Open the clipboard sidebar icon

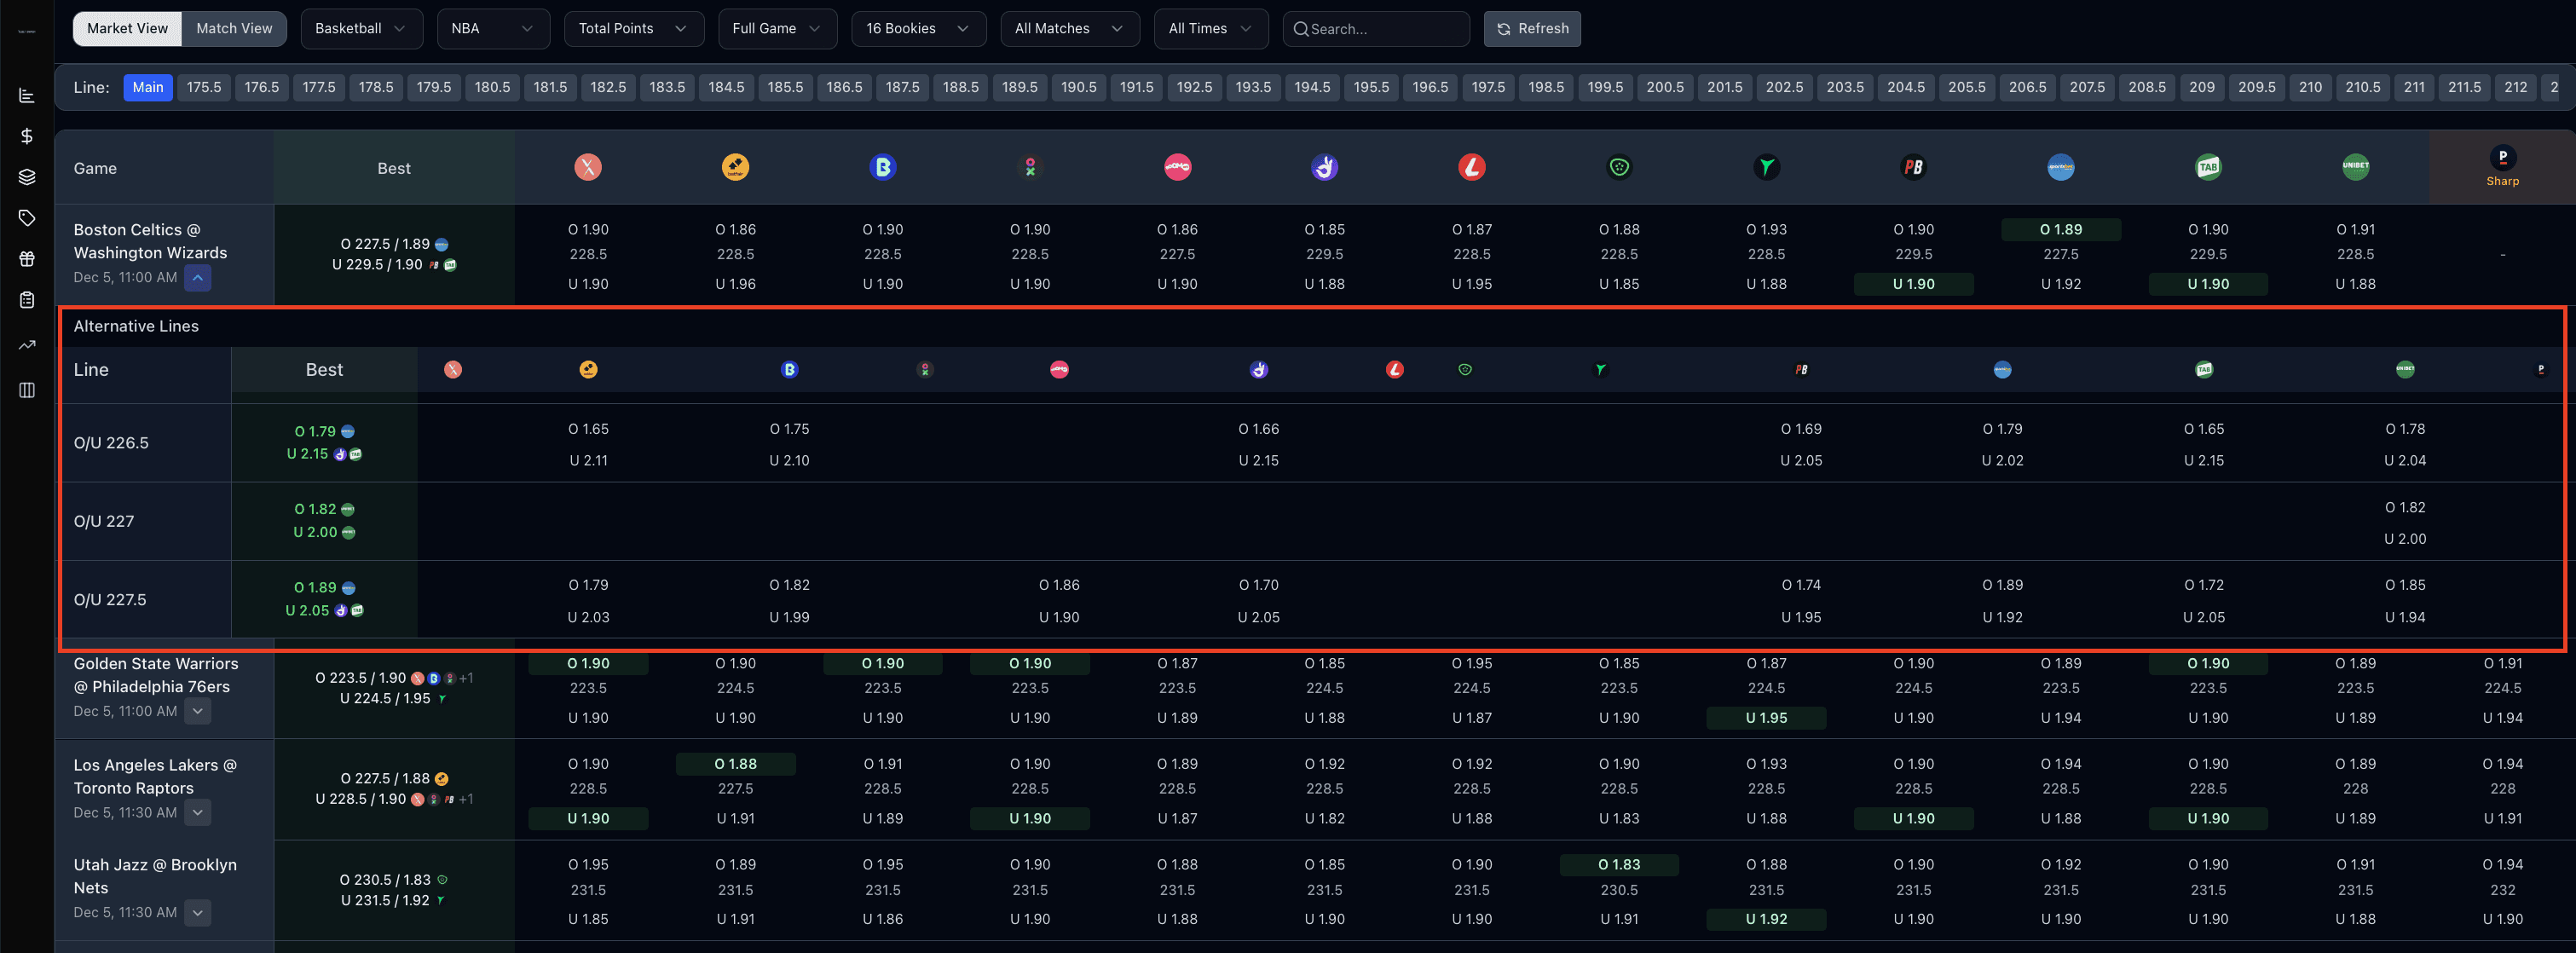[x=27, y=300]
